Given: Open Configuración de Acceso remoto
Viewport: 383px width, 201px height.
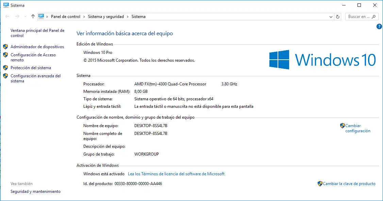Looking at the screenshot, I should 33,57.
